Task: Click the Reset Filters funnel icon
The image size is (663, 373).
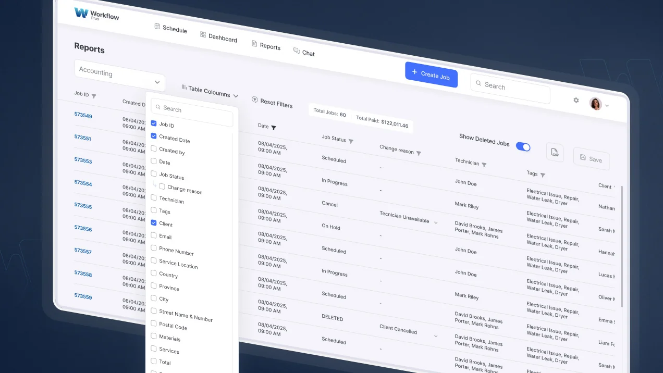Action: pyautogui.click(x=255, y=100)
